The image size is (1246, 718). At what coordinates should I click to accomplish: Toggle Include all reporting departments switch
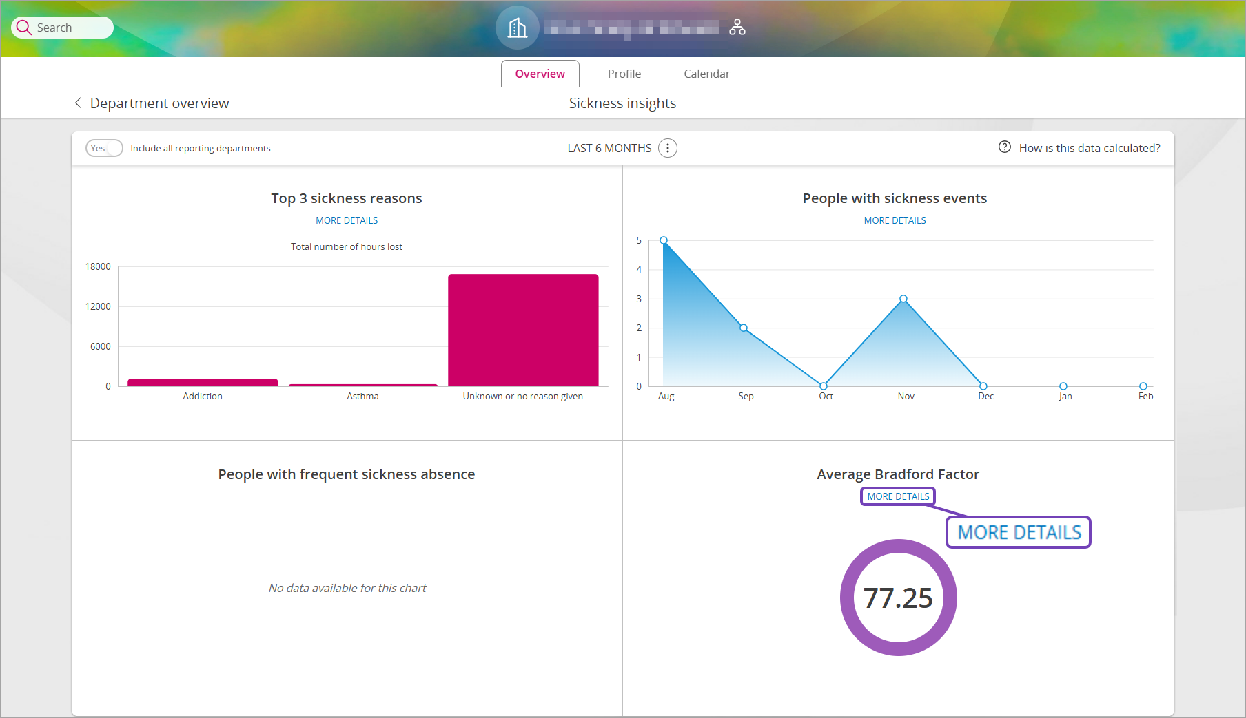104,148
